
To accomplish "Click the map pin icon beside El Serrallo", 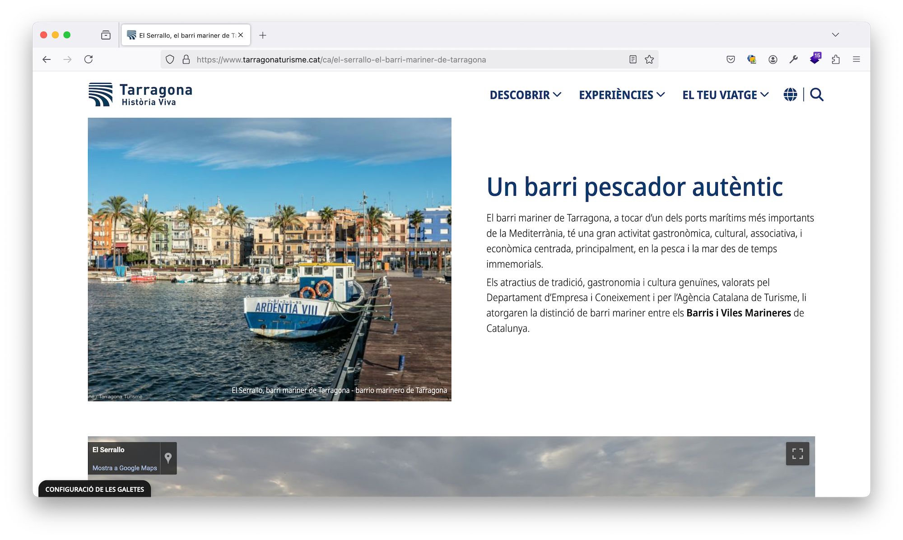I will coord(168,458).
